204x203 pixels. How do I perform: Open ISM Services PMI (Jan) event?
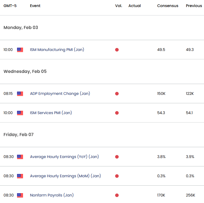point(51,113)
